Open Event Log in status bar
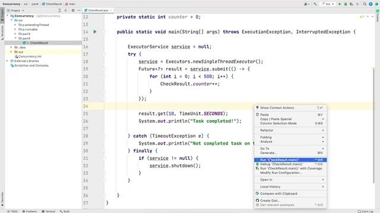 click(x=366, y=211)
